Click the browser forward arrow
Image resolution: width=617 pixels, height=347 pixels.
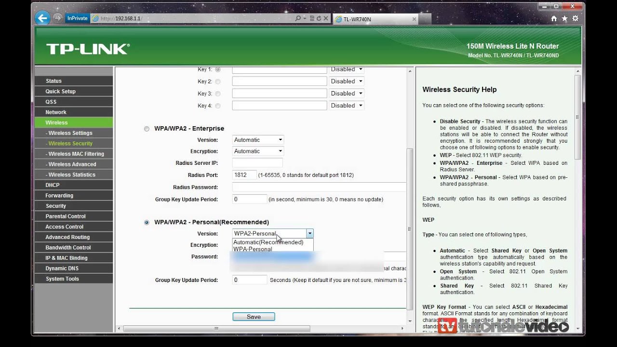tap(57, 18)
